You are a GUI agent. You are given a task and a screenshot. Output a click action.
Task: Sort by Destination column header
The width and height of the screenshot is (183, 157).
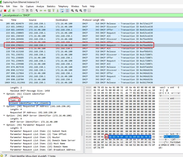68,20
